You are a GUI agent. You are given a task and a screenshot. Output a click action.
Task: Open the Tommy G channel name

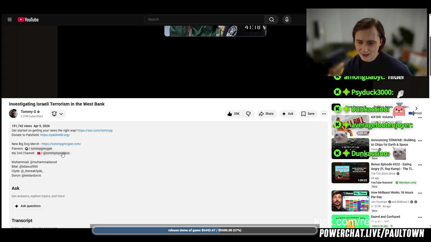click(28, 112)
